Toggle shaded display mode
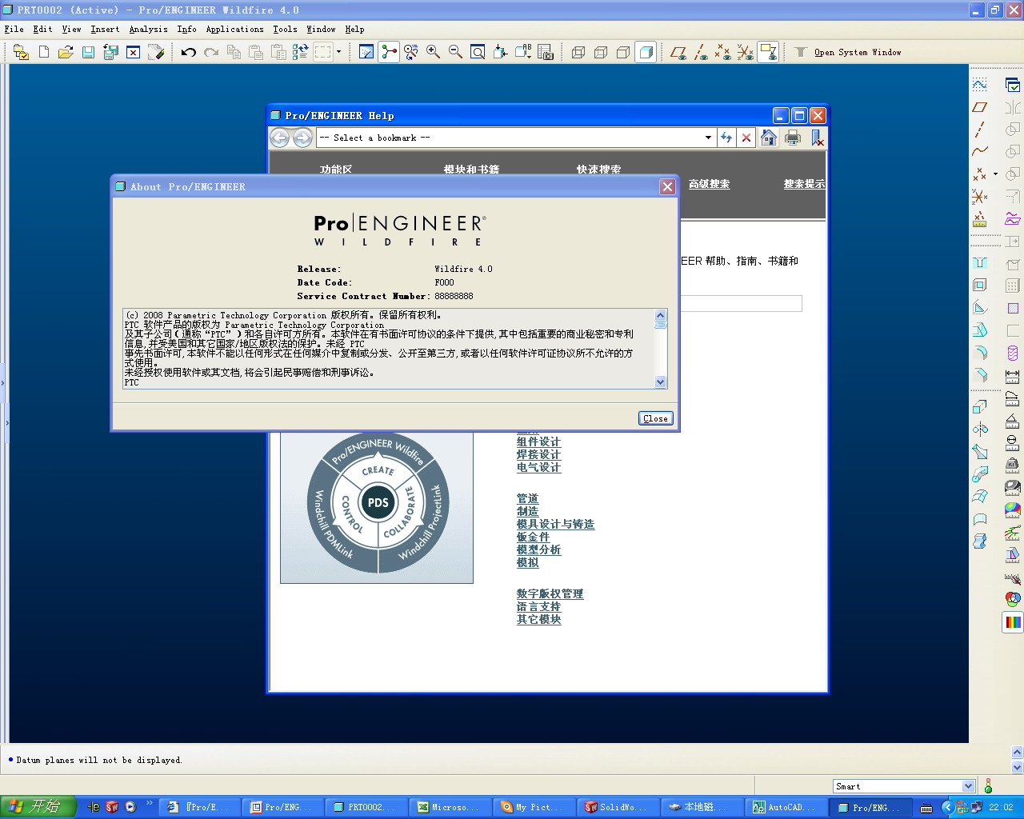The height and width of the screenshot is (819, 1024). [x=646, y=53]
